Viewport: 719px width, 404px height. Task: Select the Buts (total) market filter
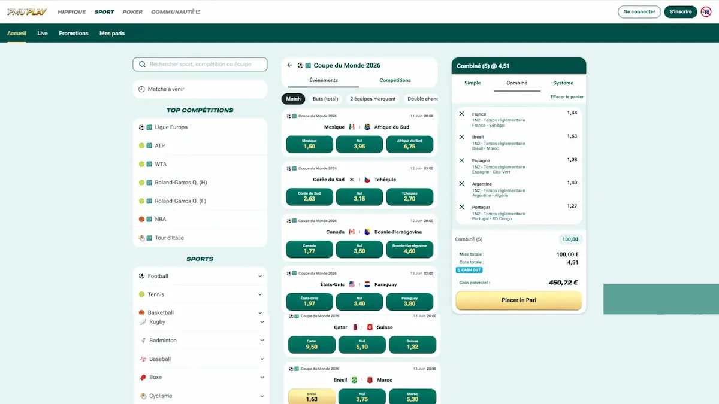point(325,99)
